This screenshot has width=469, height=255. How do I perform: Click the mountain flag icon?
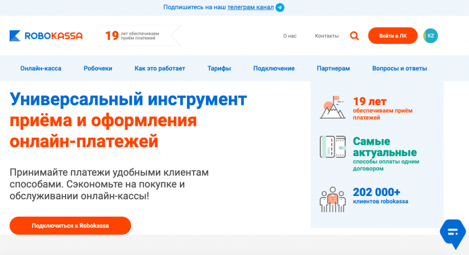point(333,107)
